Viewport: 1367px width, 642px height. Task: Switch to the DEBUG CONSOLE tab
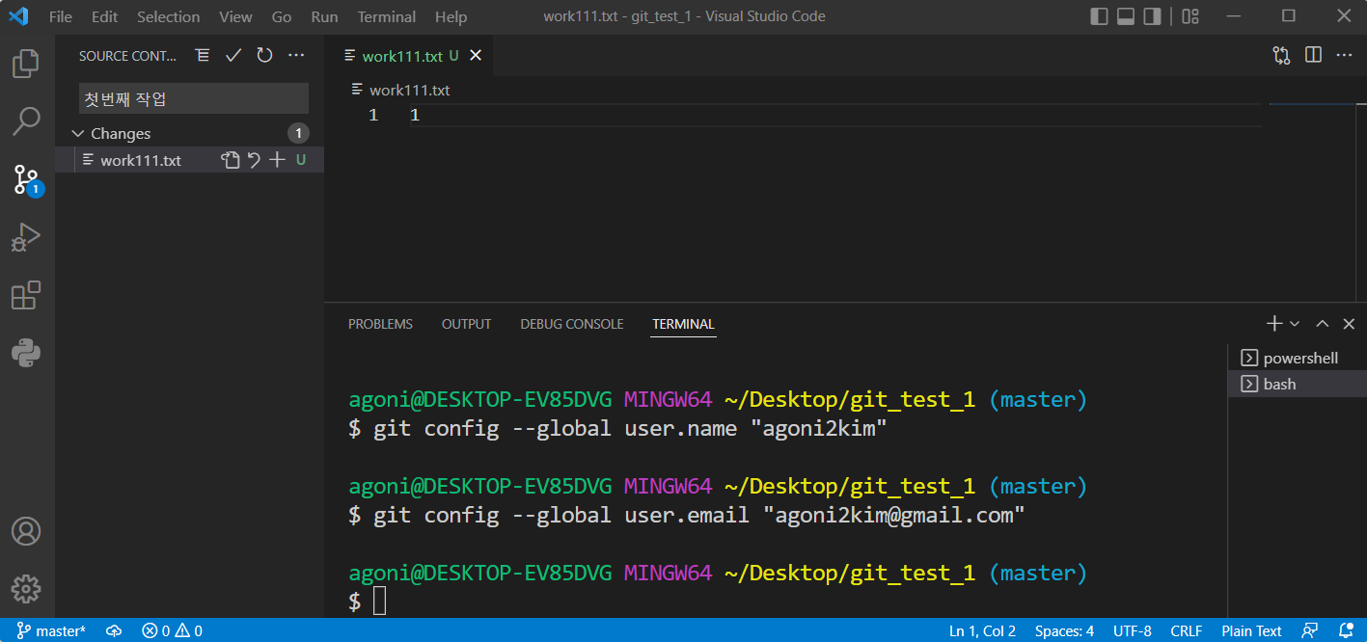(572, 324)
